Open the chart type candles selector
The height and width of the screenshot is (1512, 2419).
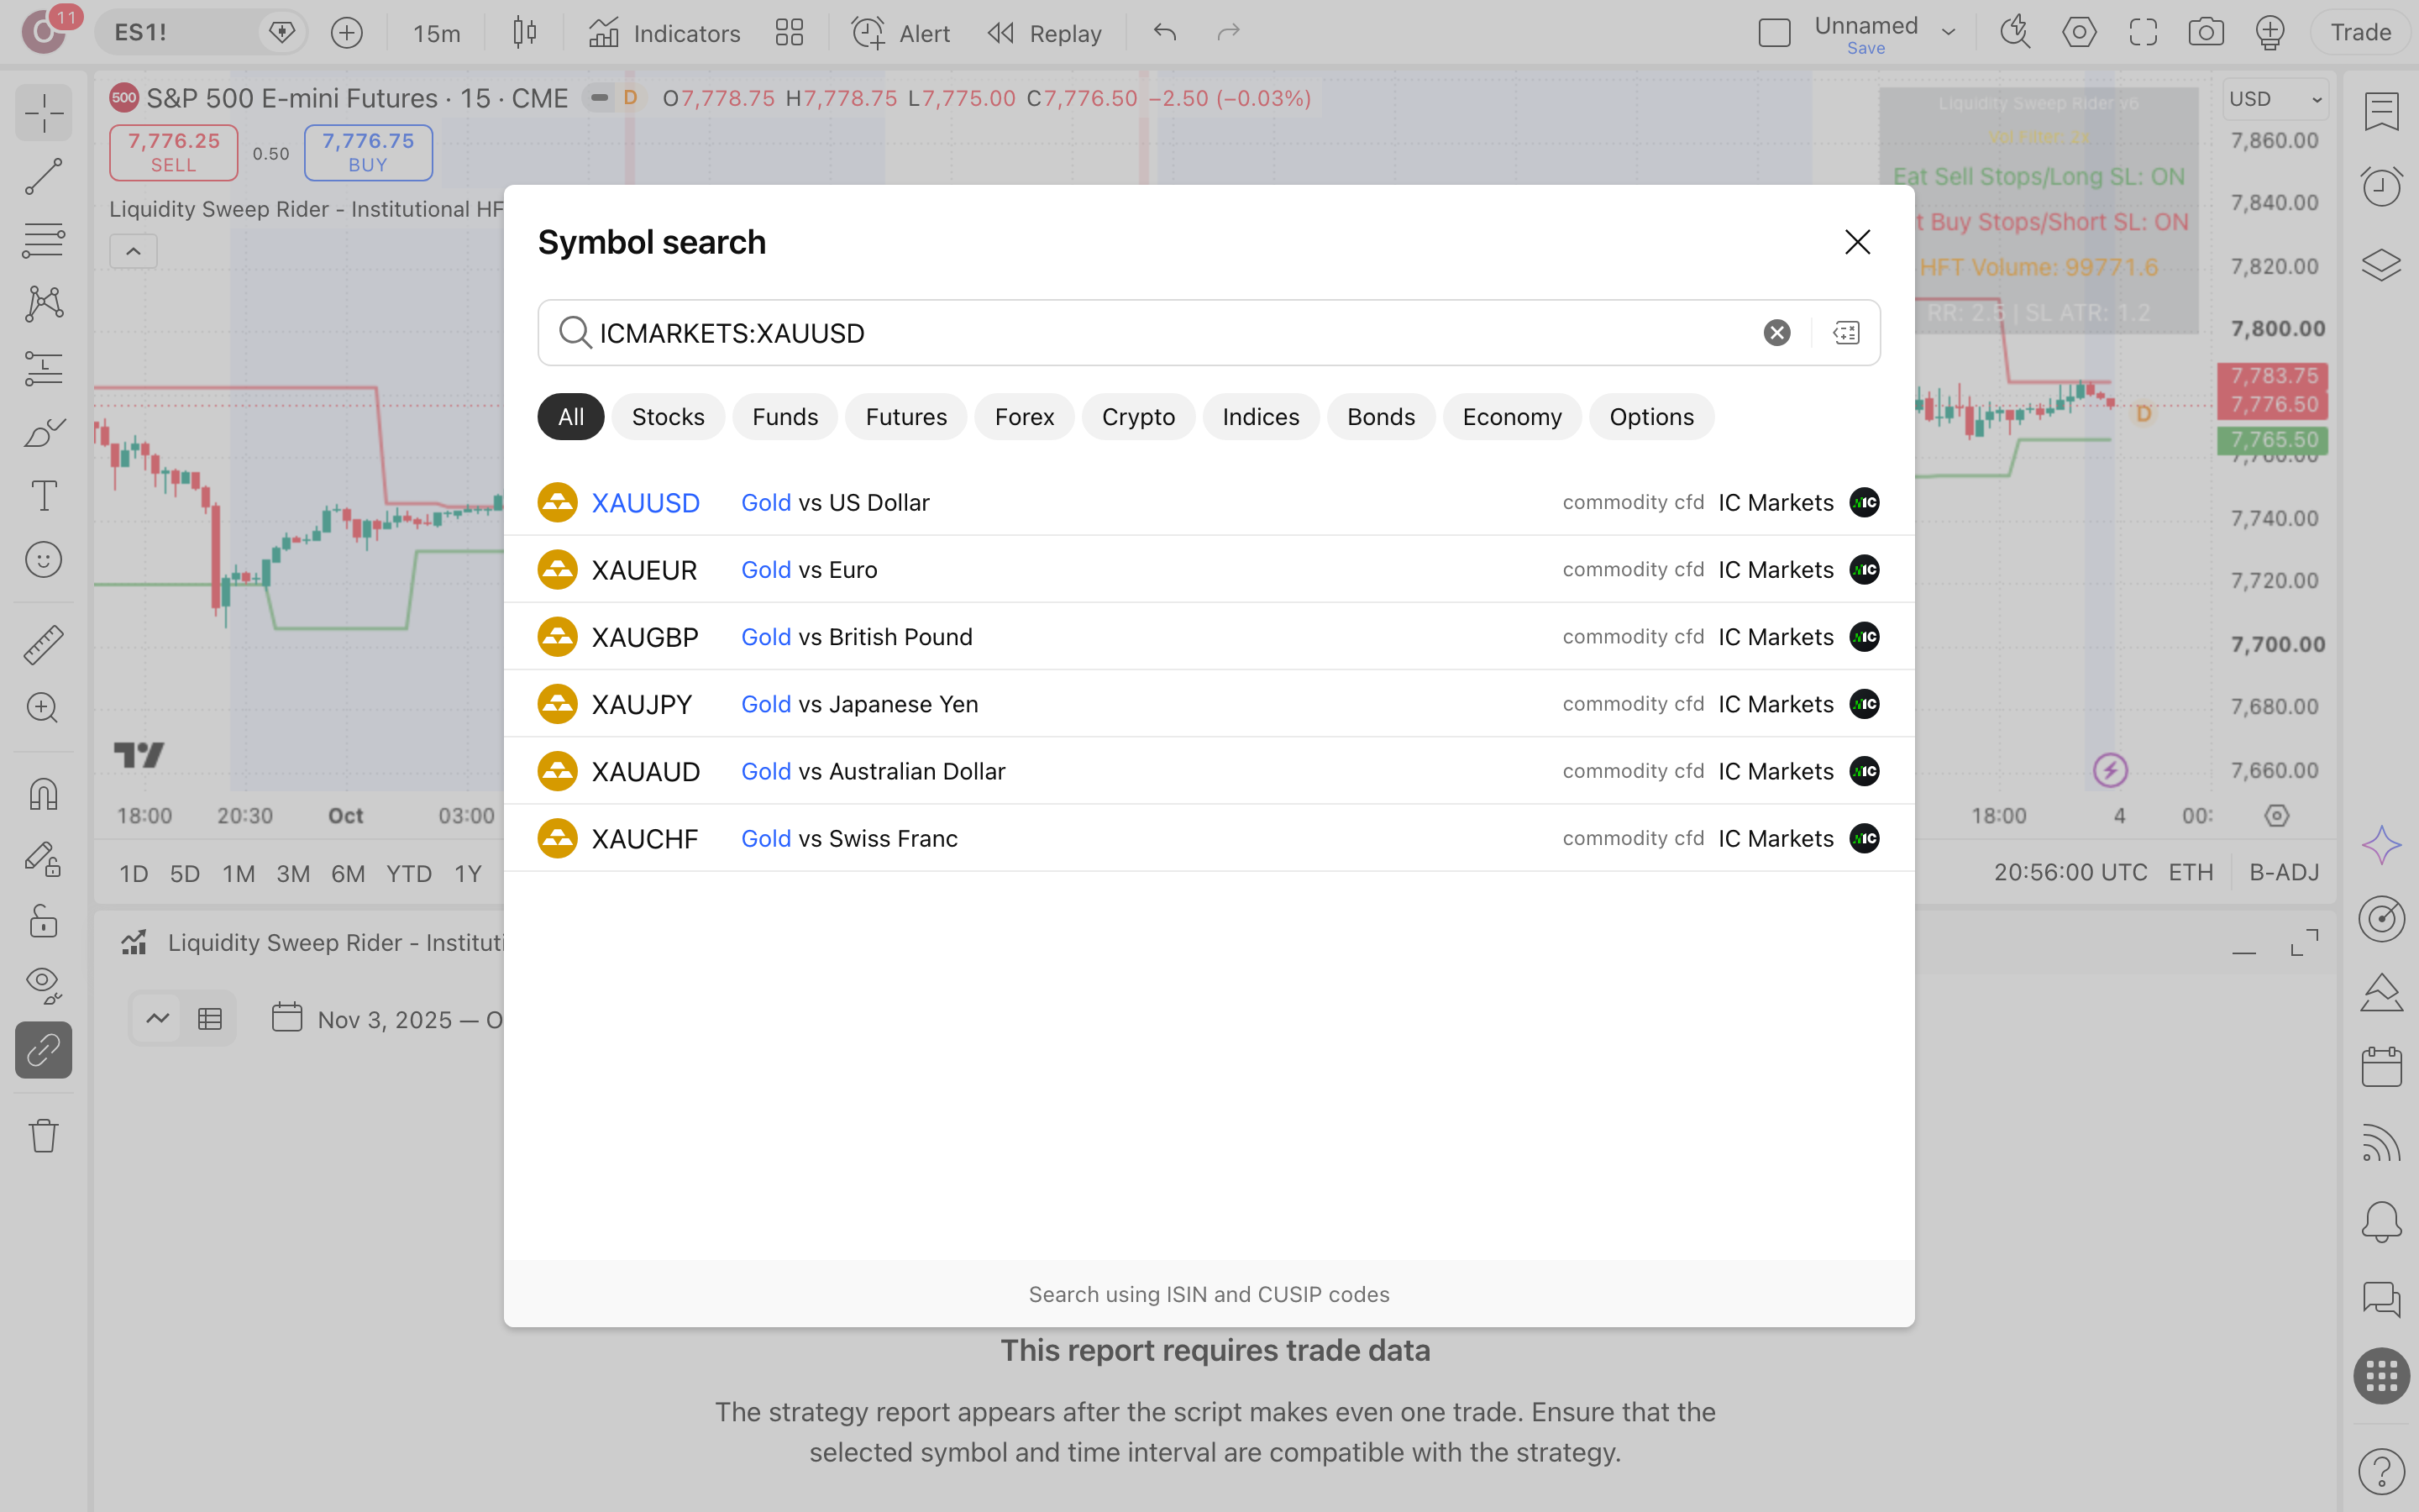(x=524, y=33)
